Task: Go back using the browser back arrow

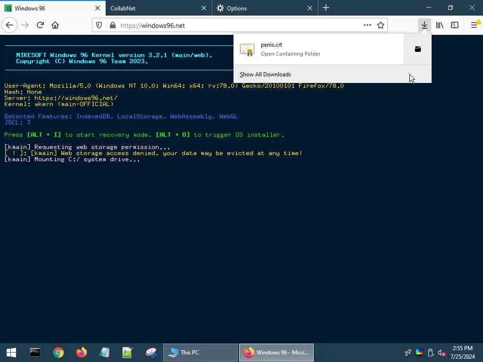Action: point(9,25)
